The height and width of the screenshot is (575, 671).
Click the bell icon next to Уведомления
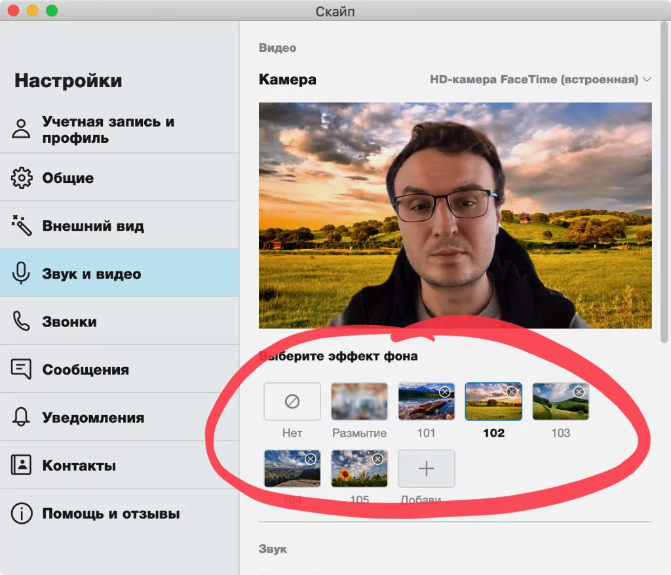[21, 416]
